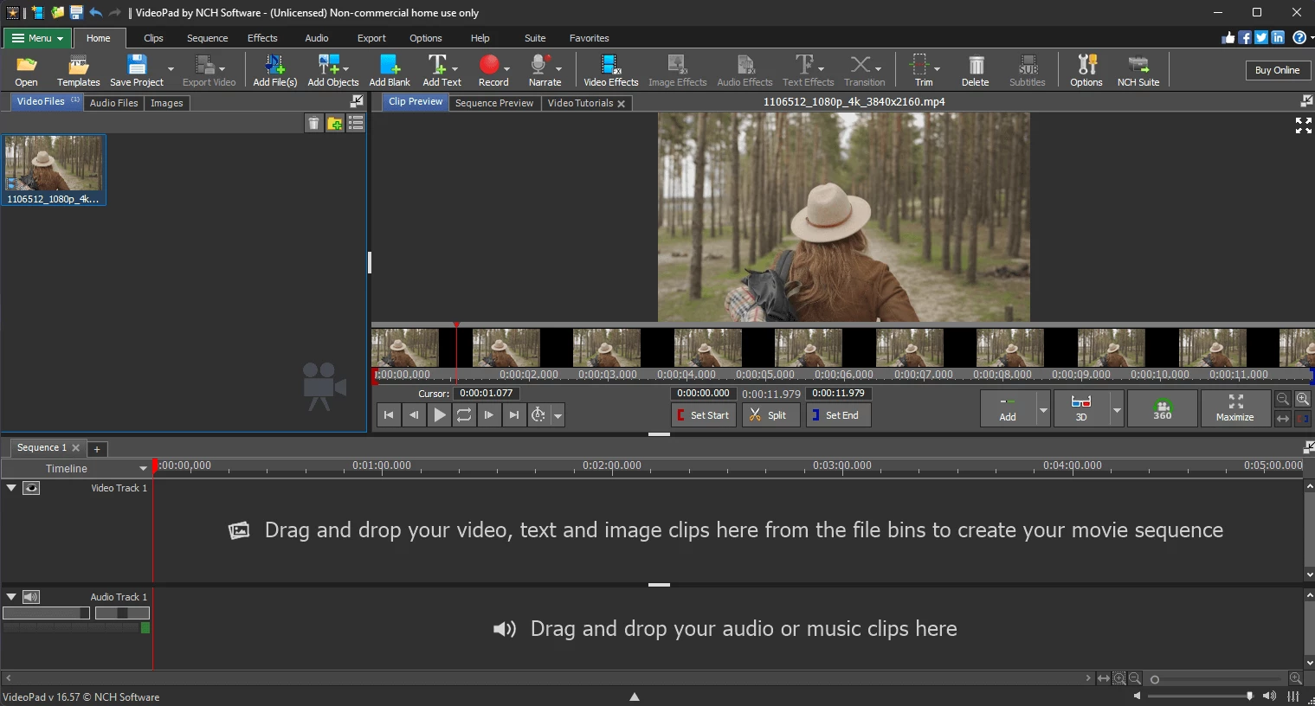Screen dimensions: 1315x706
Task: Zoom out the sequence timeline
Action: coord(1135,679)
